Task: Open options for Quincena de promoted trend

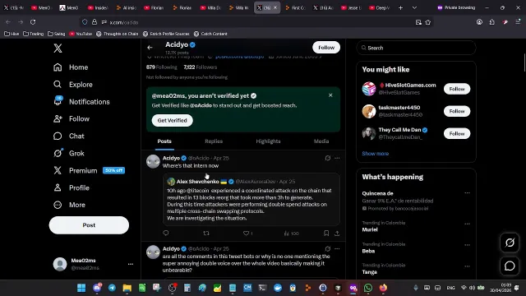Action: click(467, 193)
